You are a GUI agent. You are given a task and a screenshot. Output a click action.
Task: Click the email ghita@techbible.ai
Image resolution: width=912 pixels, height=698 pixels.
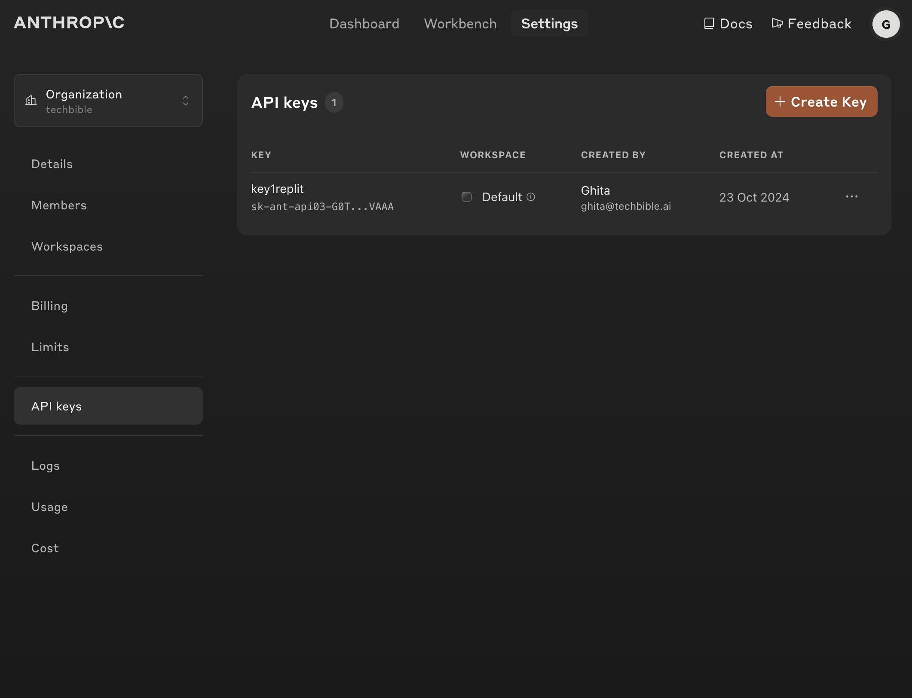coord(626,206)
